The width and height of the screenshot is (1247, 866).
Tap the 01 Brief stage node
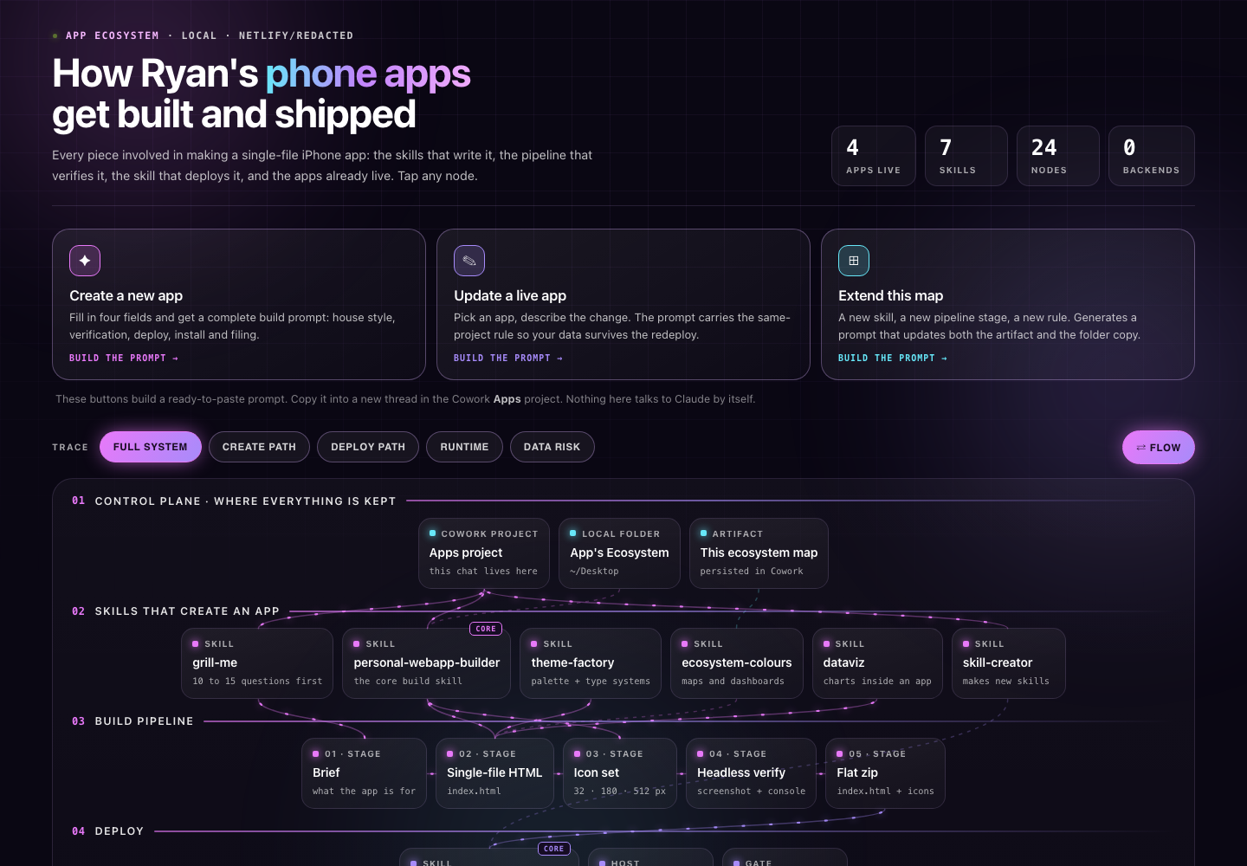coord(364,773)
